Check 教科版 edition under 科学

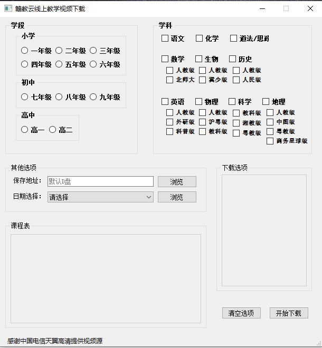pos(236,113)
